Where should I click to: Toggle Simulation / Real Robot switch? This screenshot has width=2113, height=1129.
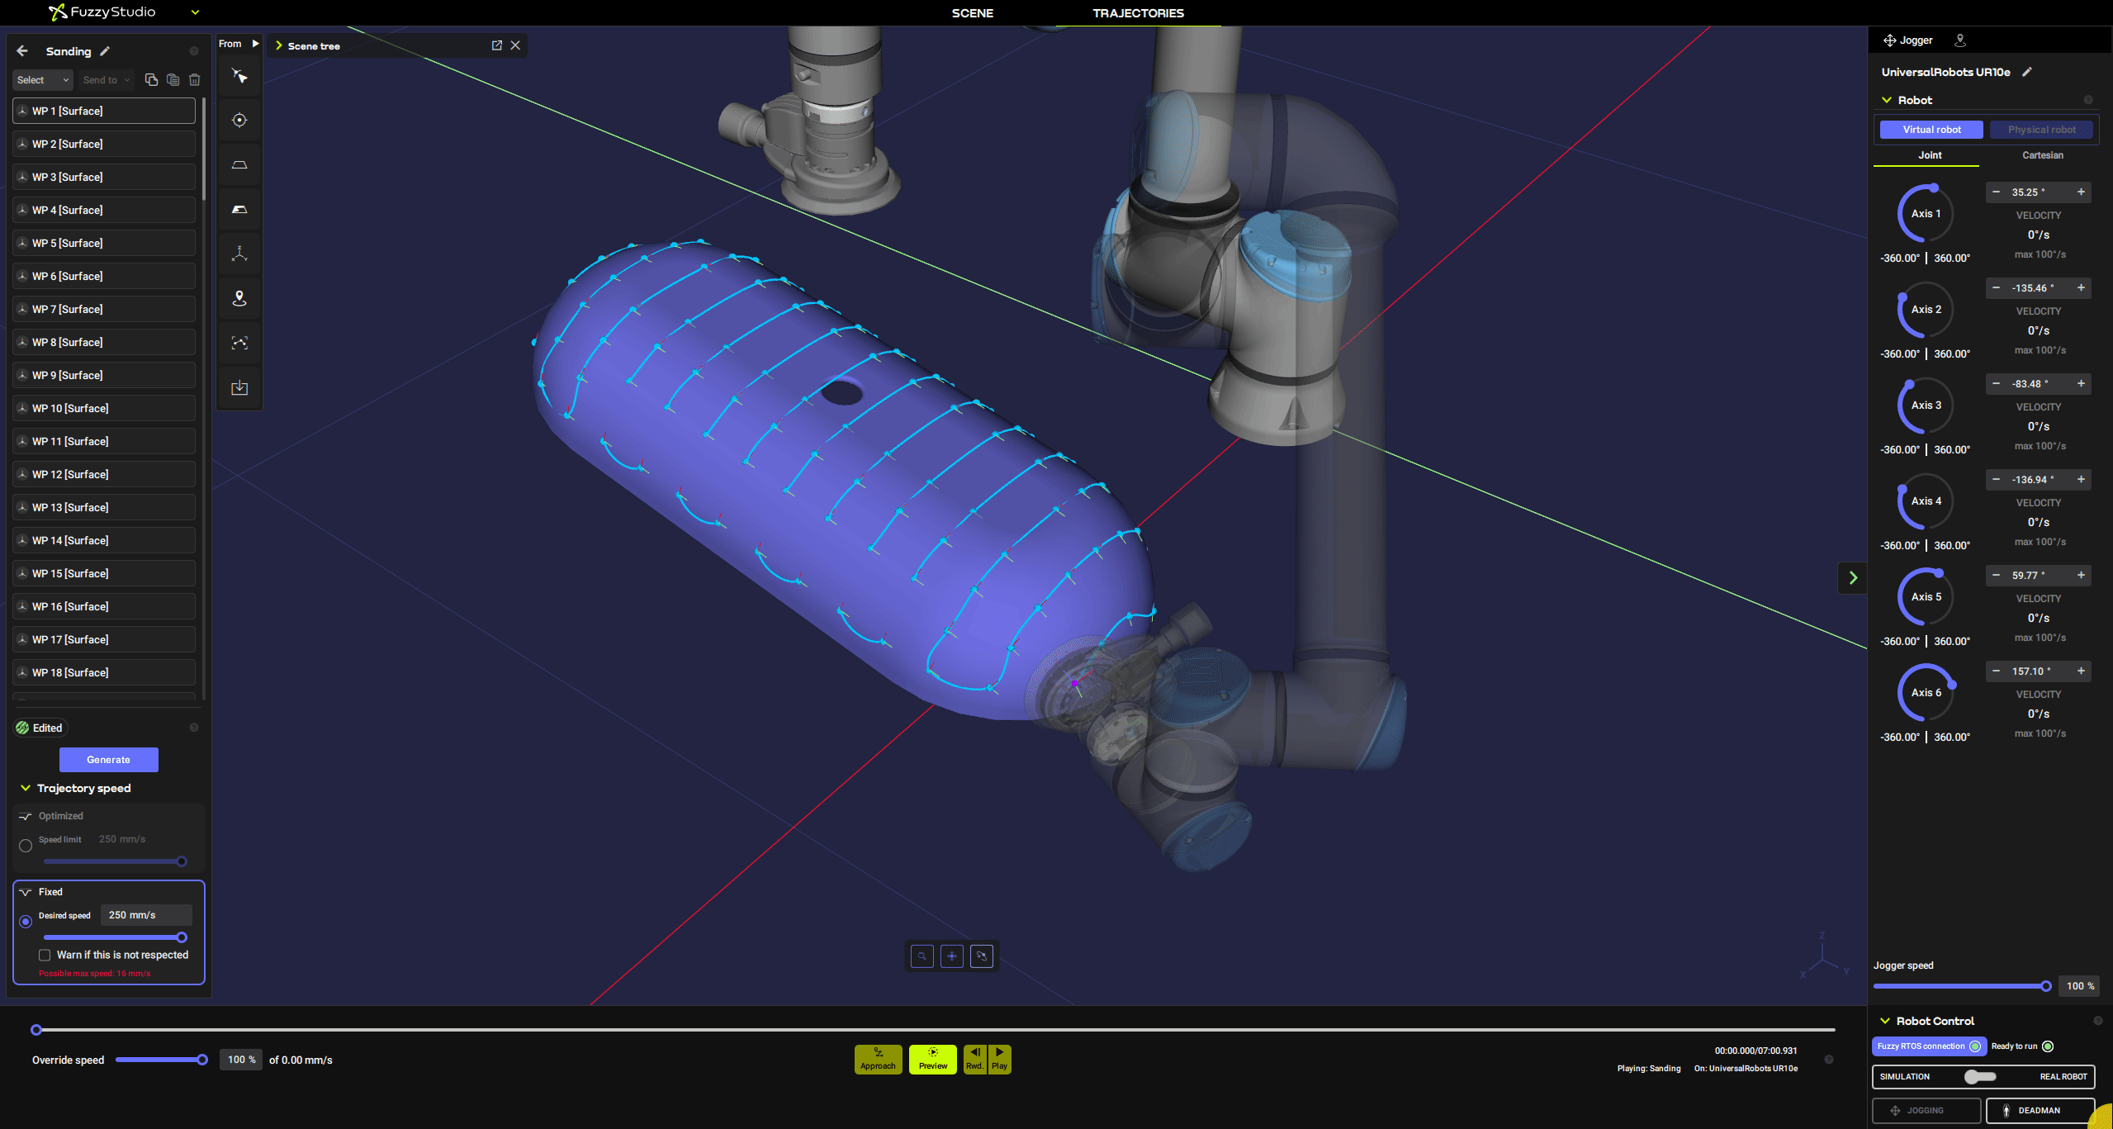point(1980,1077)
